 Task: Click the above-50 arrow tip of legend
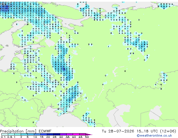[x=89, y=134]
